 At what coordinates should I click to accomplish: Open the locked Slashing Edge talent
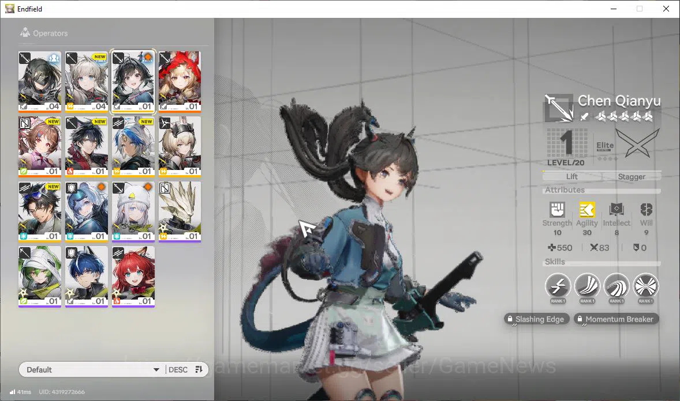click(536, 319)
